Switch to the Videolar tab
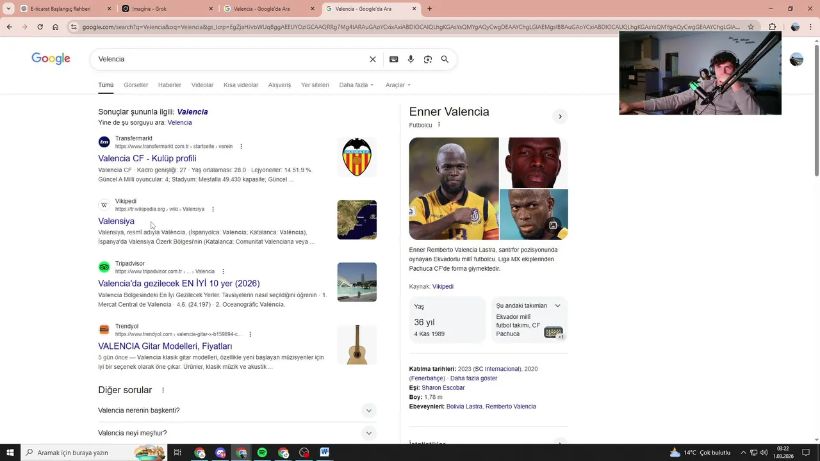Image resolution: width=820 pixels, height=461 pixels. (x=202, y=85)
